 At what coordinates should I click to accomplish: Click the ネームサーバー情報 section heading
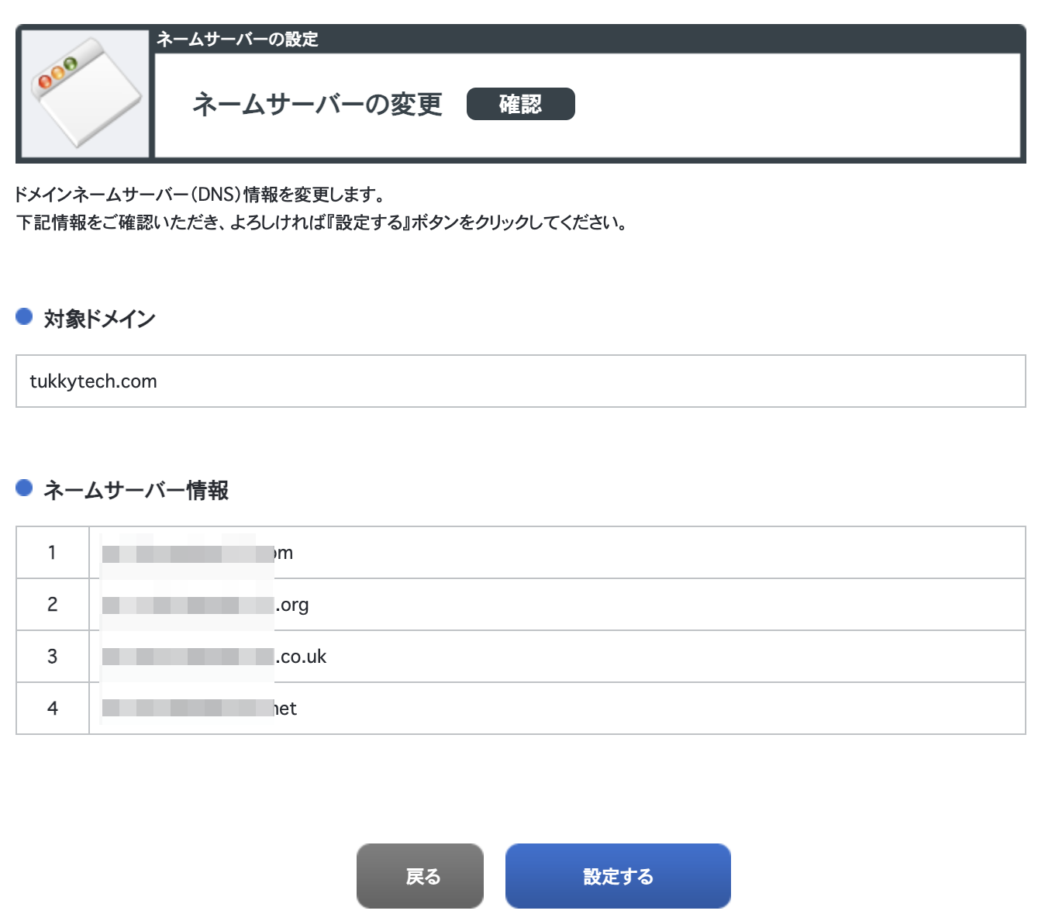(136, 490)
